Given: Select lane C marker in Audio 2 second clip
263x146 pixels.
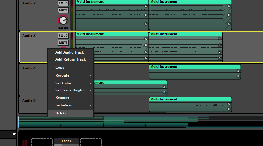Looking at the screenshot, I should [x=229, y=24].
